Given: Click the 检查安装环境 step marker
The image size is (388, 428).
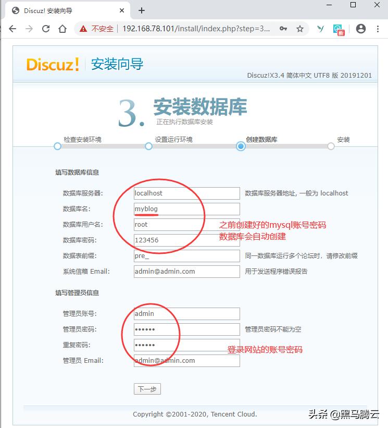Looking at the screenshot, I should tap(57, 146).
